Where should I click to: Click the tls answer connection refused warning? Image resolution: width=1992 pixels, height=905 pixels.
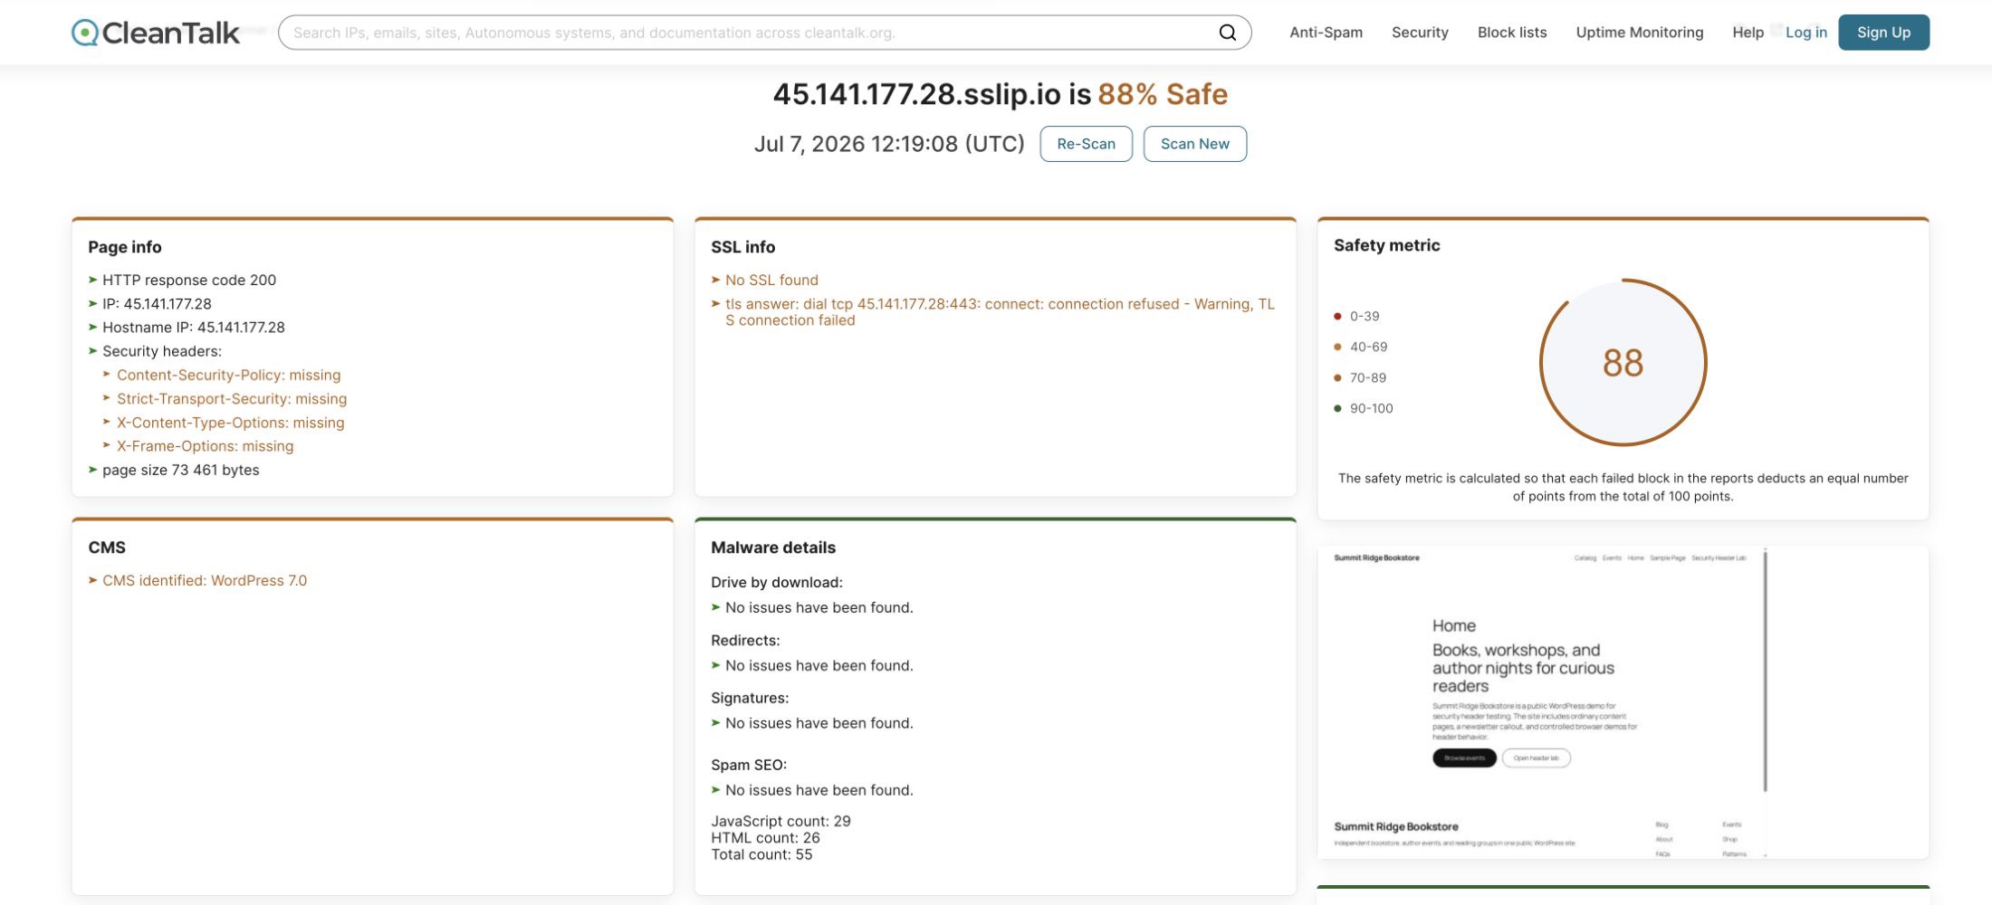click(1000, 312)
